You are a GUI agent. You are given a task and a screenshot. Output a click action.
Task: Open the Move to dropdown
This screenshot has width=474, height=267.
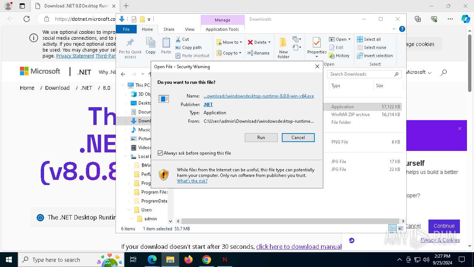point(229,42)
